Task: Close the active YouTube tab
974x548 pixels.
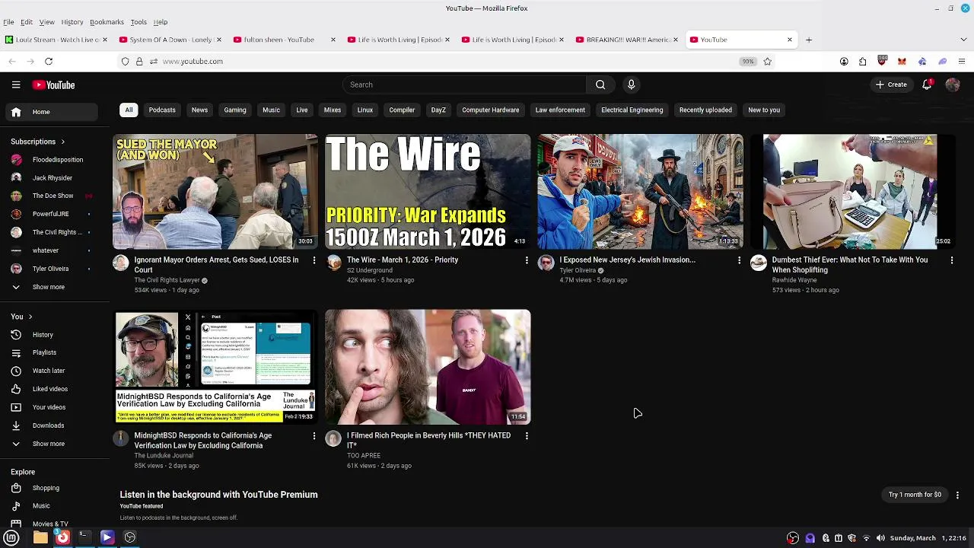Action: click(789, 40)
